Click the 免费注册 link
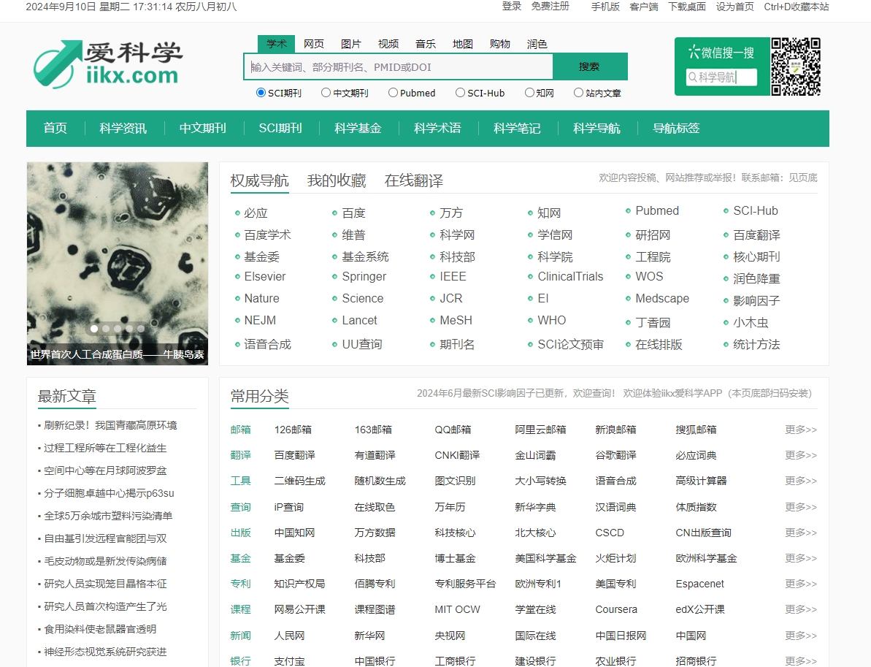This screenshot has width=871, height=667. point(550,7)
